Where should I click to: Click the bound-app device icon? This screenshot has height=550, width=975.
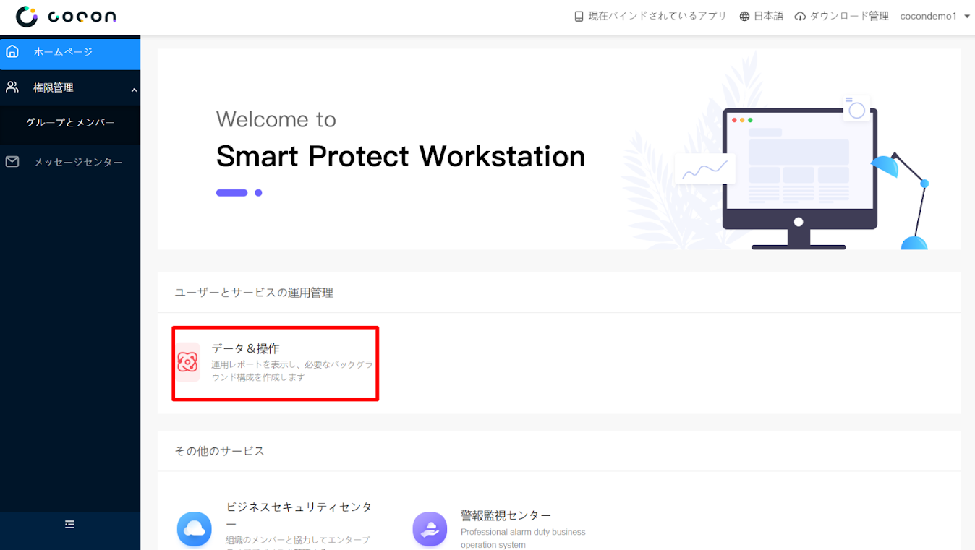click(579, 17)
